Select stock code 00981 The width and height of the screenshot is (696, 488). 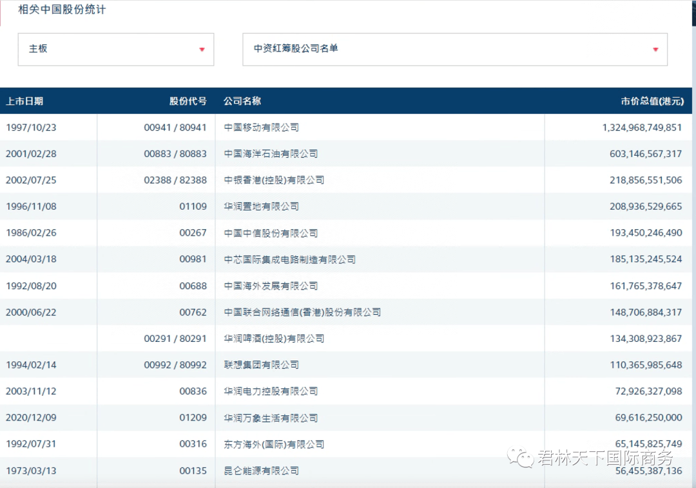[193, 259]
